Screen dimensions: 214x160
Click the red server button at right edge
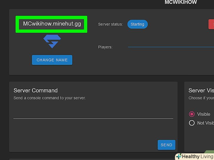coord(211,24)
